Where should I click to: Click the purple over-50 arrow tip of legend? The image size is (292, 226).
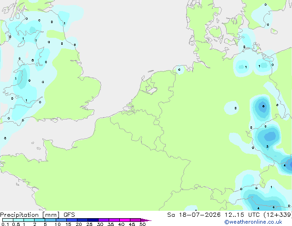(146, 220)
